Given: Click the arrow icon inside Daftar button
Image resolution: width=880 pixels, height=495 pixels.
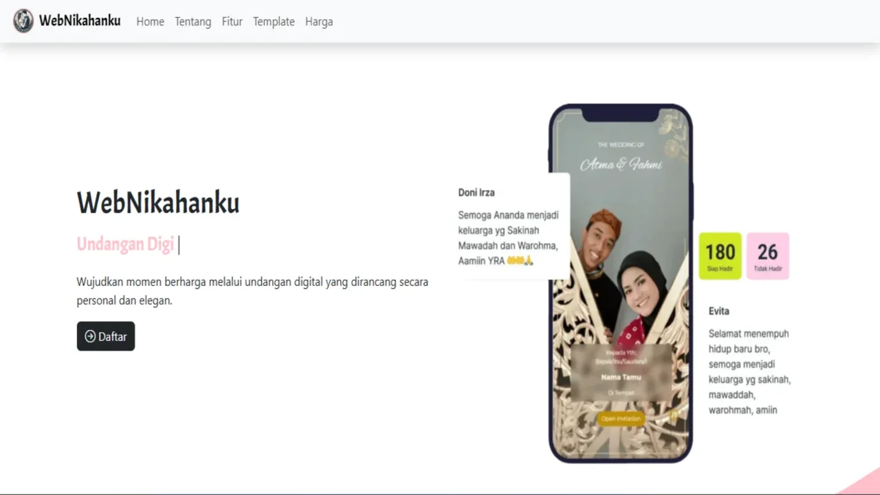Looking at the screenshot, I should click(x=90, y=336).
